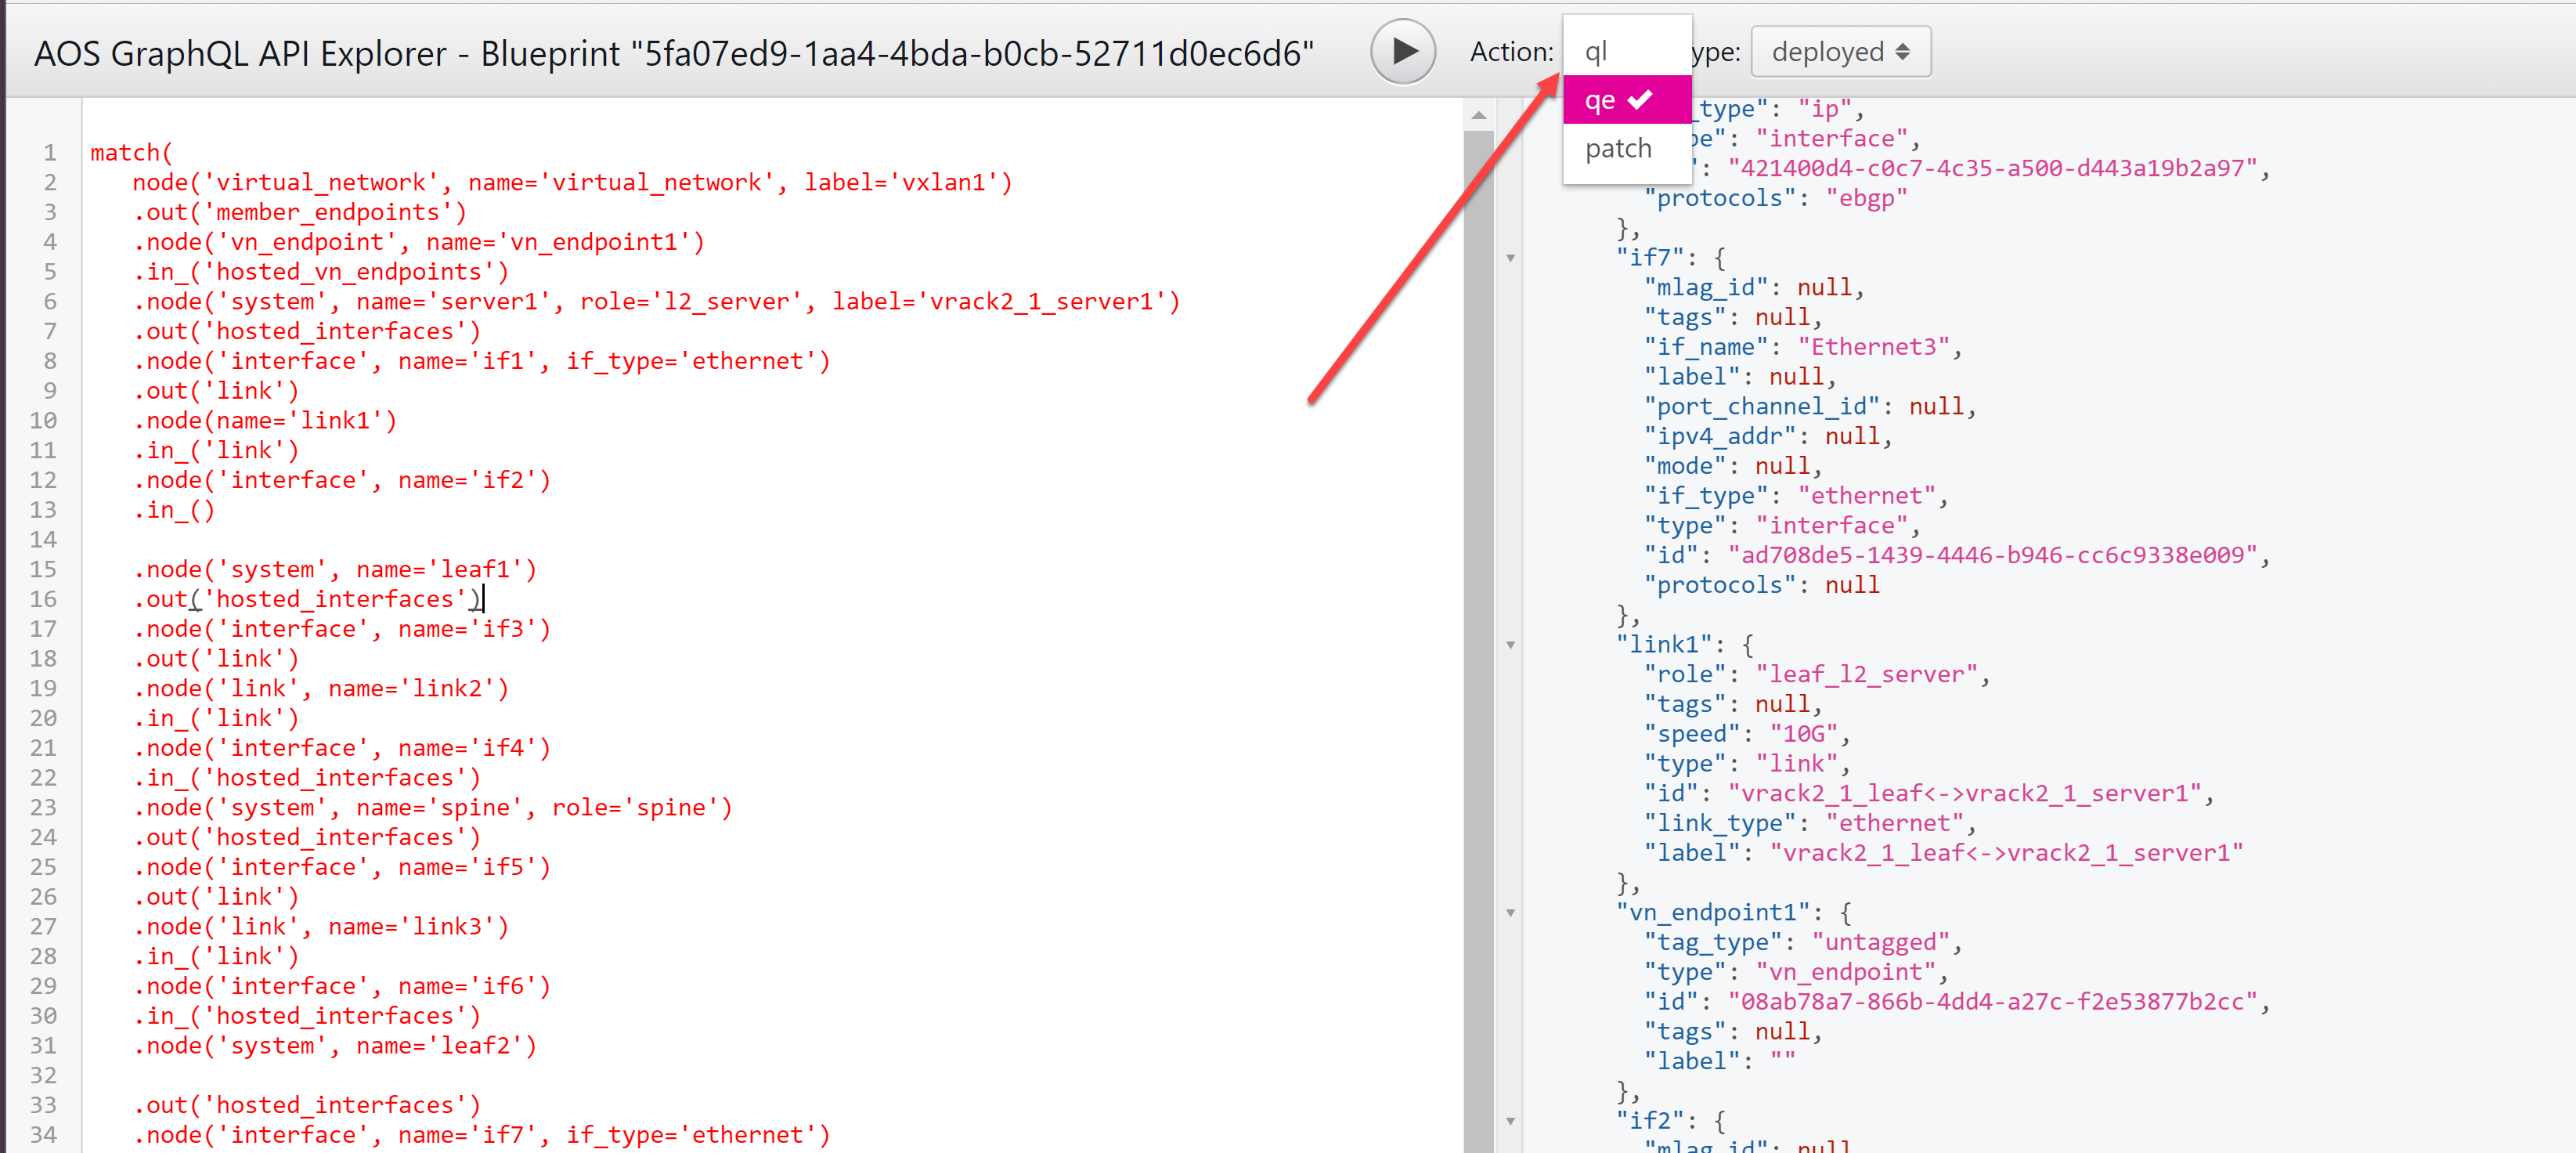The height and width of the screenshot is (1153, 2576).
Task: Collapse the if7 JSON object
Action: coord(1510,258)
